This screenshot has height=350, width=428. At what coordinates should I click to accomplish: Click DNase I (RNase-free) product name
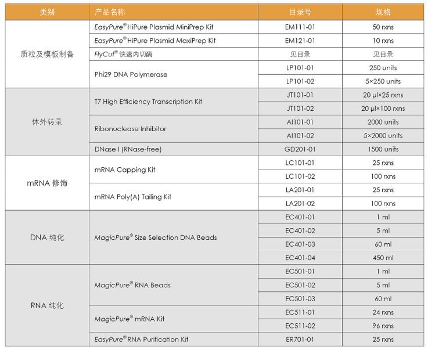click(128, 149)
